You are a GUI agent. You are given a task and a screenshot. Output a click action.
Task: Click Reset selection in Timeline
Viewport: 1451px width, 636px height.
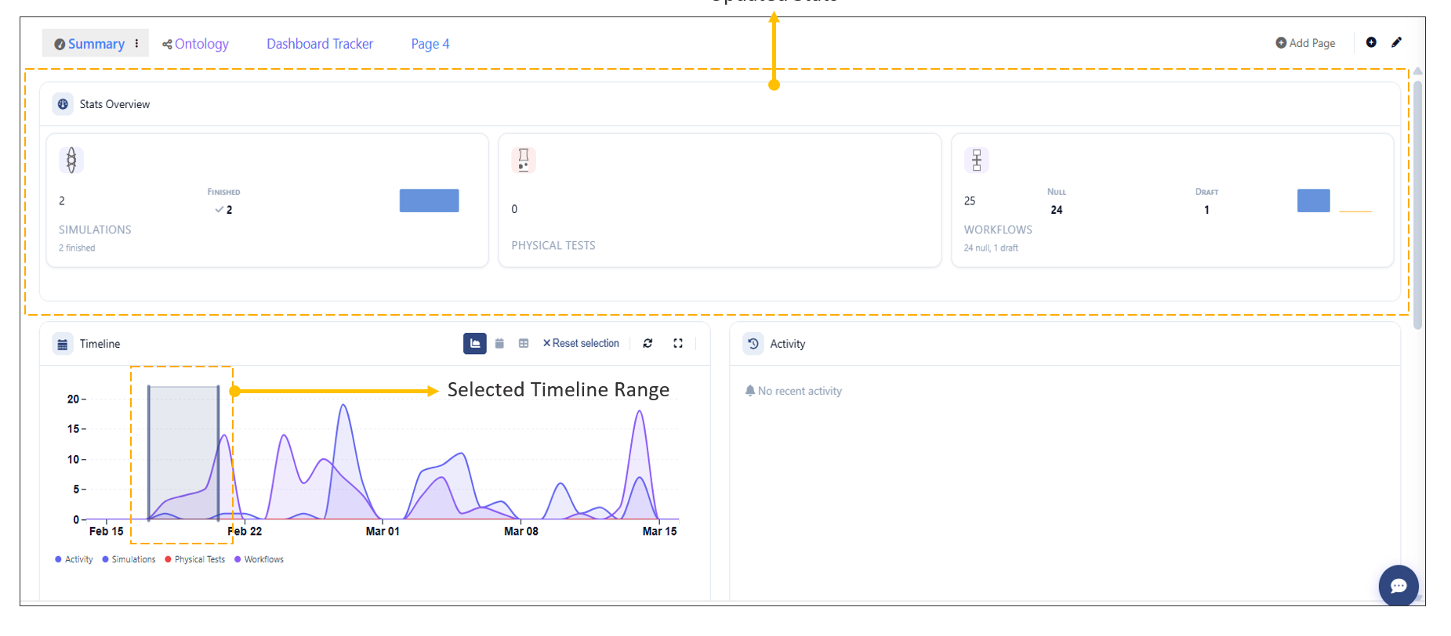pos(581,344)
